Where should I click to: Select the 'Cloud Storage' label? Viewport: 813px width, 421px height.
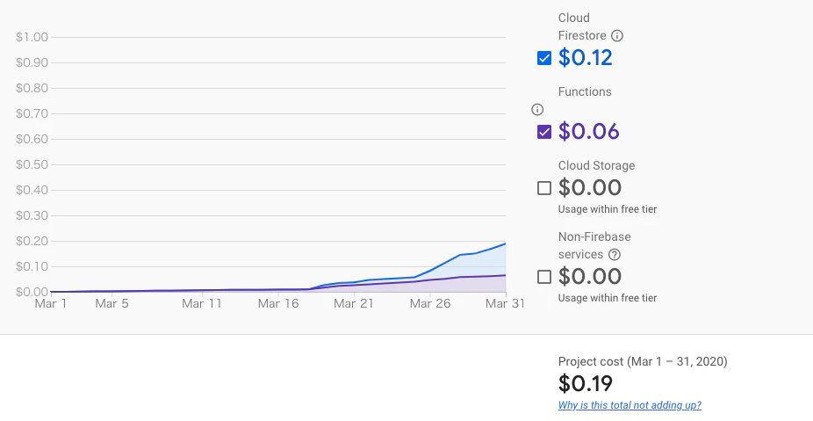(596, 165)
